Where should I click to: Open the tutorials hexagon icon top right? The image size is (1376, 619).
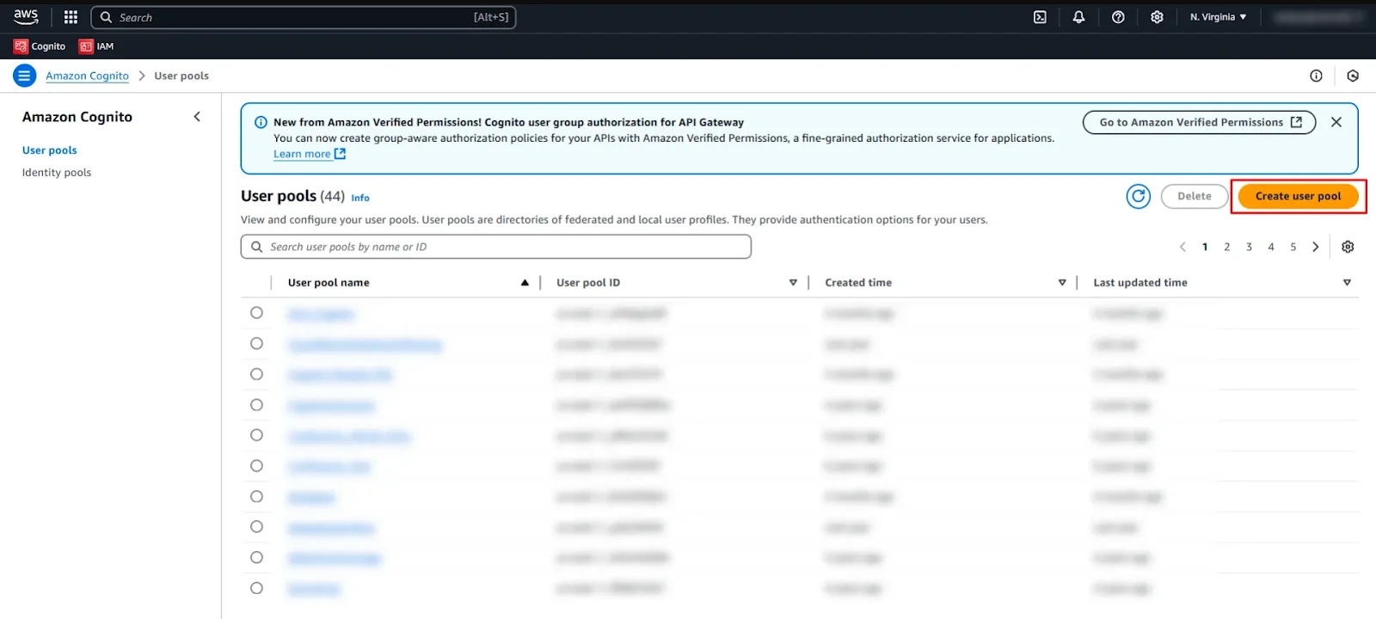[1353, 76]
